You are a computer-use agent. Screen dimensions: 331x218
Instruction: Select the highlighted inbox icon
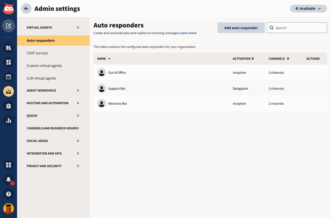8,91
